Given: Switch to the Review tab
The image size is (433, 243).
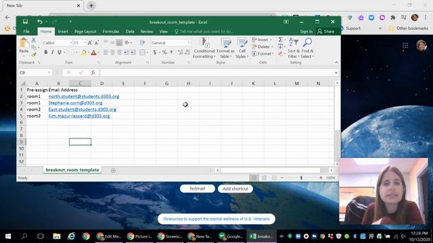Looking at the screenshot, I should point(147,32).
